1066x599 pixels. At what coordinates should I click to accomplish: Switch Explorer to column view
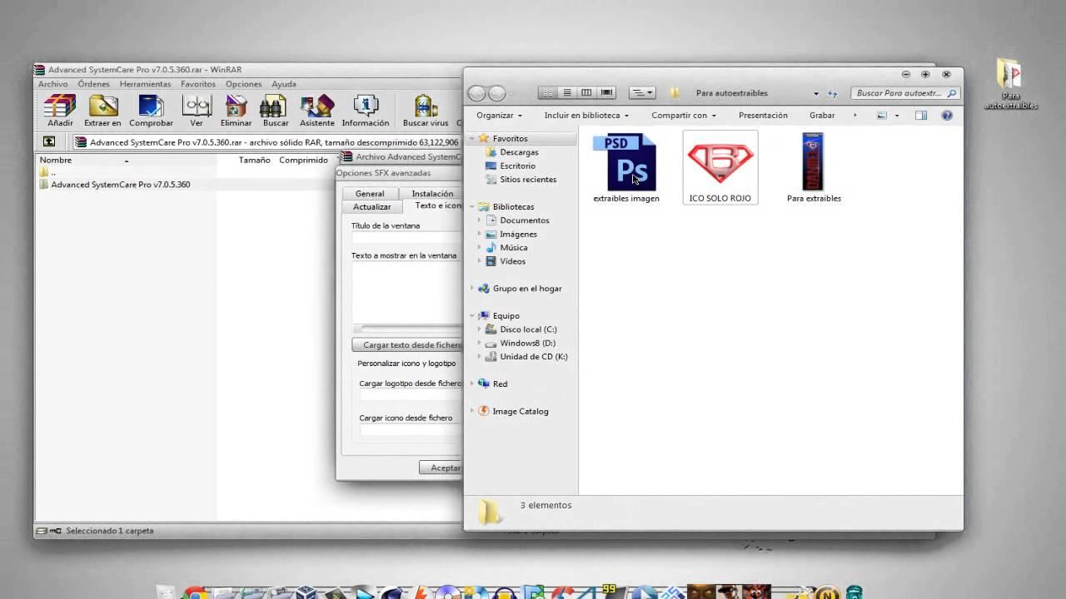(586, 92)
